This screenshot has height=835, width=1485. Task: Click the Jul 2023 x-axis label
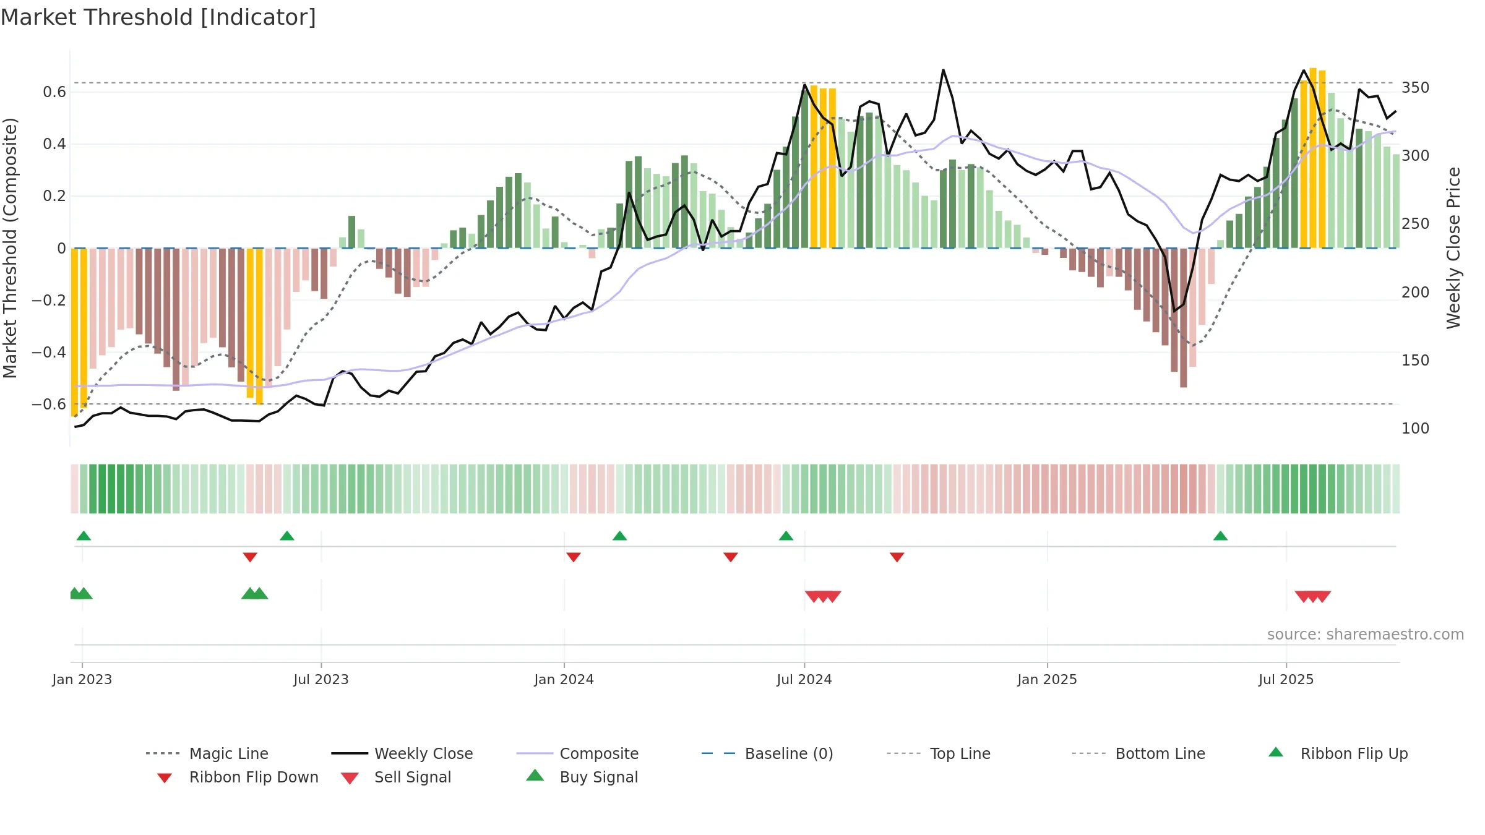point(321,680)
